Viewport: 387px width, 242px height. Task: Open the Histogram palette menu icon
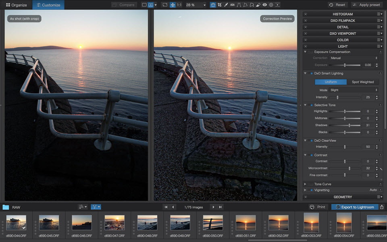pos(380,14)
